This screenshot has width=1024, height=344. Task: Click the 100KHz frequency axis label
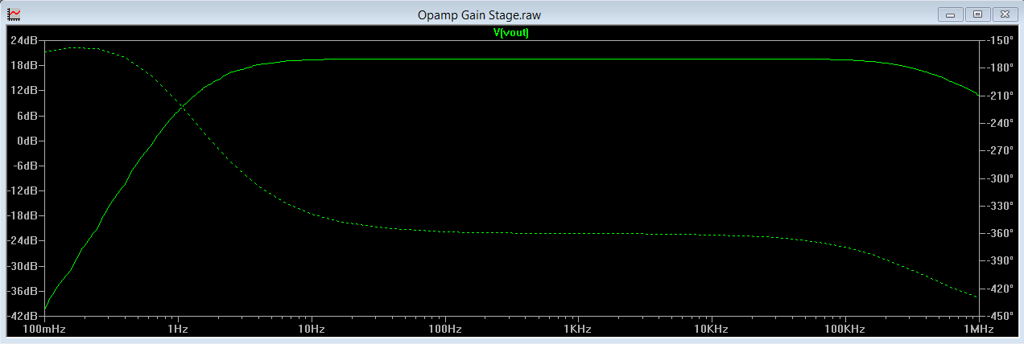(844, 330)
